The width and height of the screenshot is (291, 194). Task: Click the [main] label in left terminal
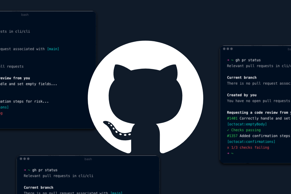(x=53, y=49)
